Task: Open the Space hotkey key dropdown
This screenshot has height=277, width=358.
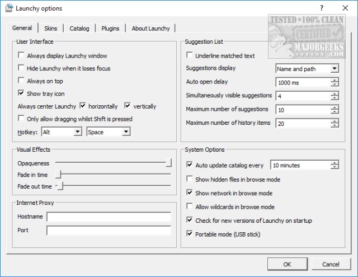Action: point(126,132)
